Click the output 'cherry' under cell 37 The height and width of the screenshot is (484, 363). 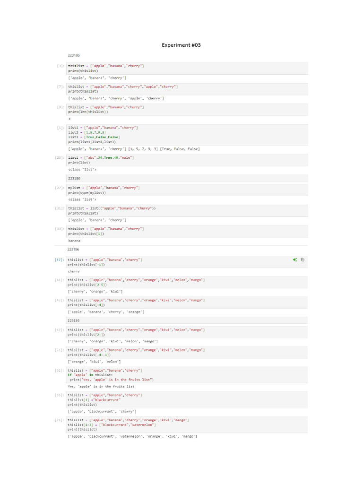click(x=74, y=272)
